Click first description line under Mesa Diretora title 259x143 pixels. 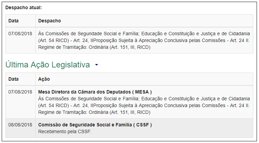(144, 99)
